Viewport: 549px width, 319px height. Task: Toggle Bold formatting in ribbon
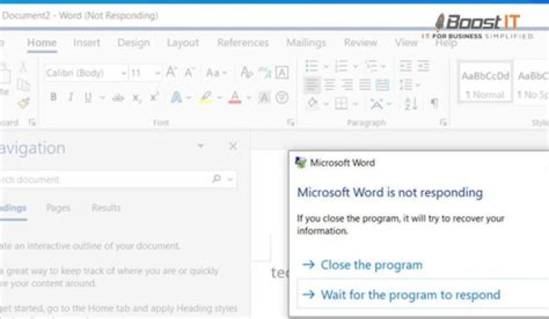click(53, 97)
